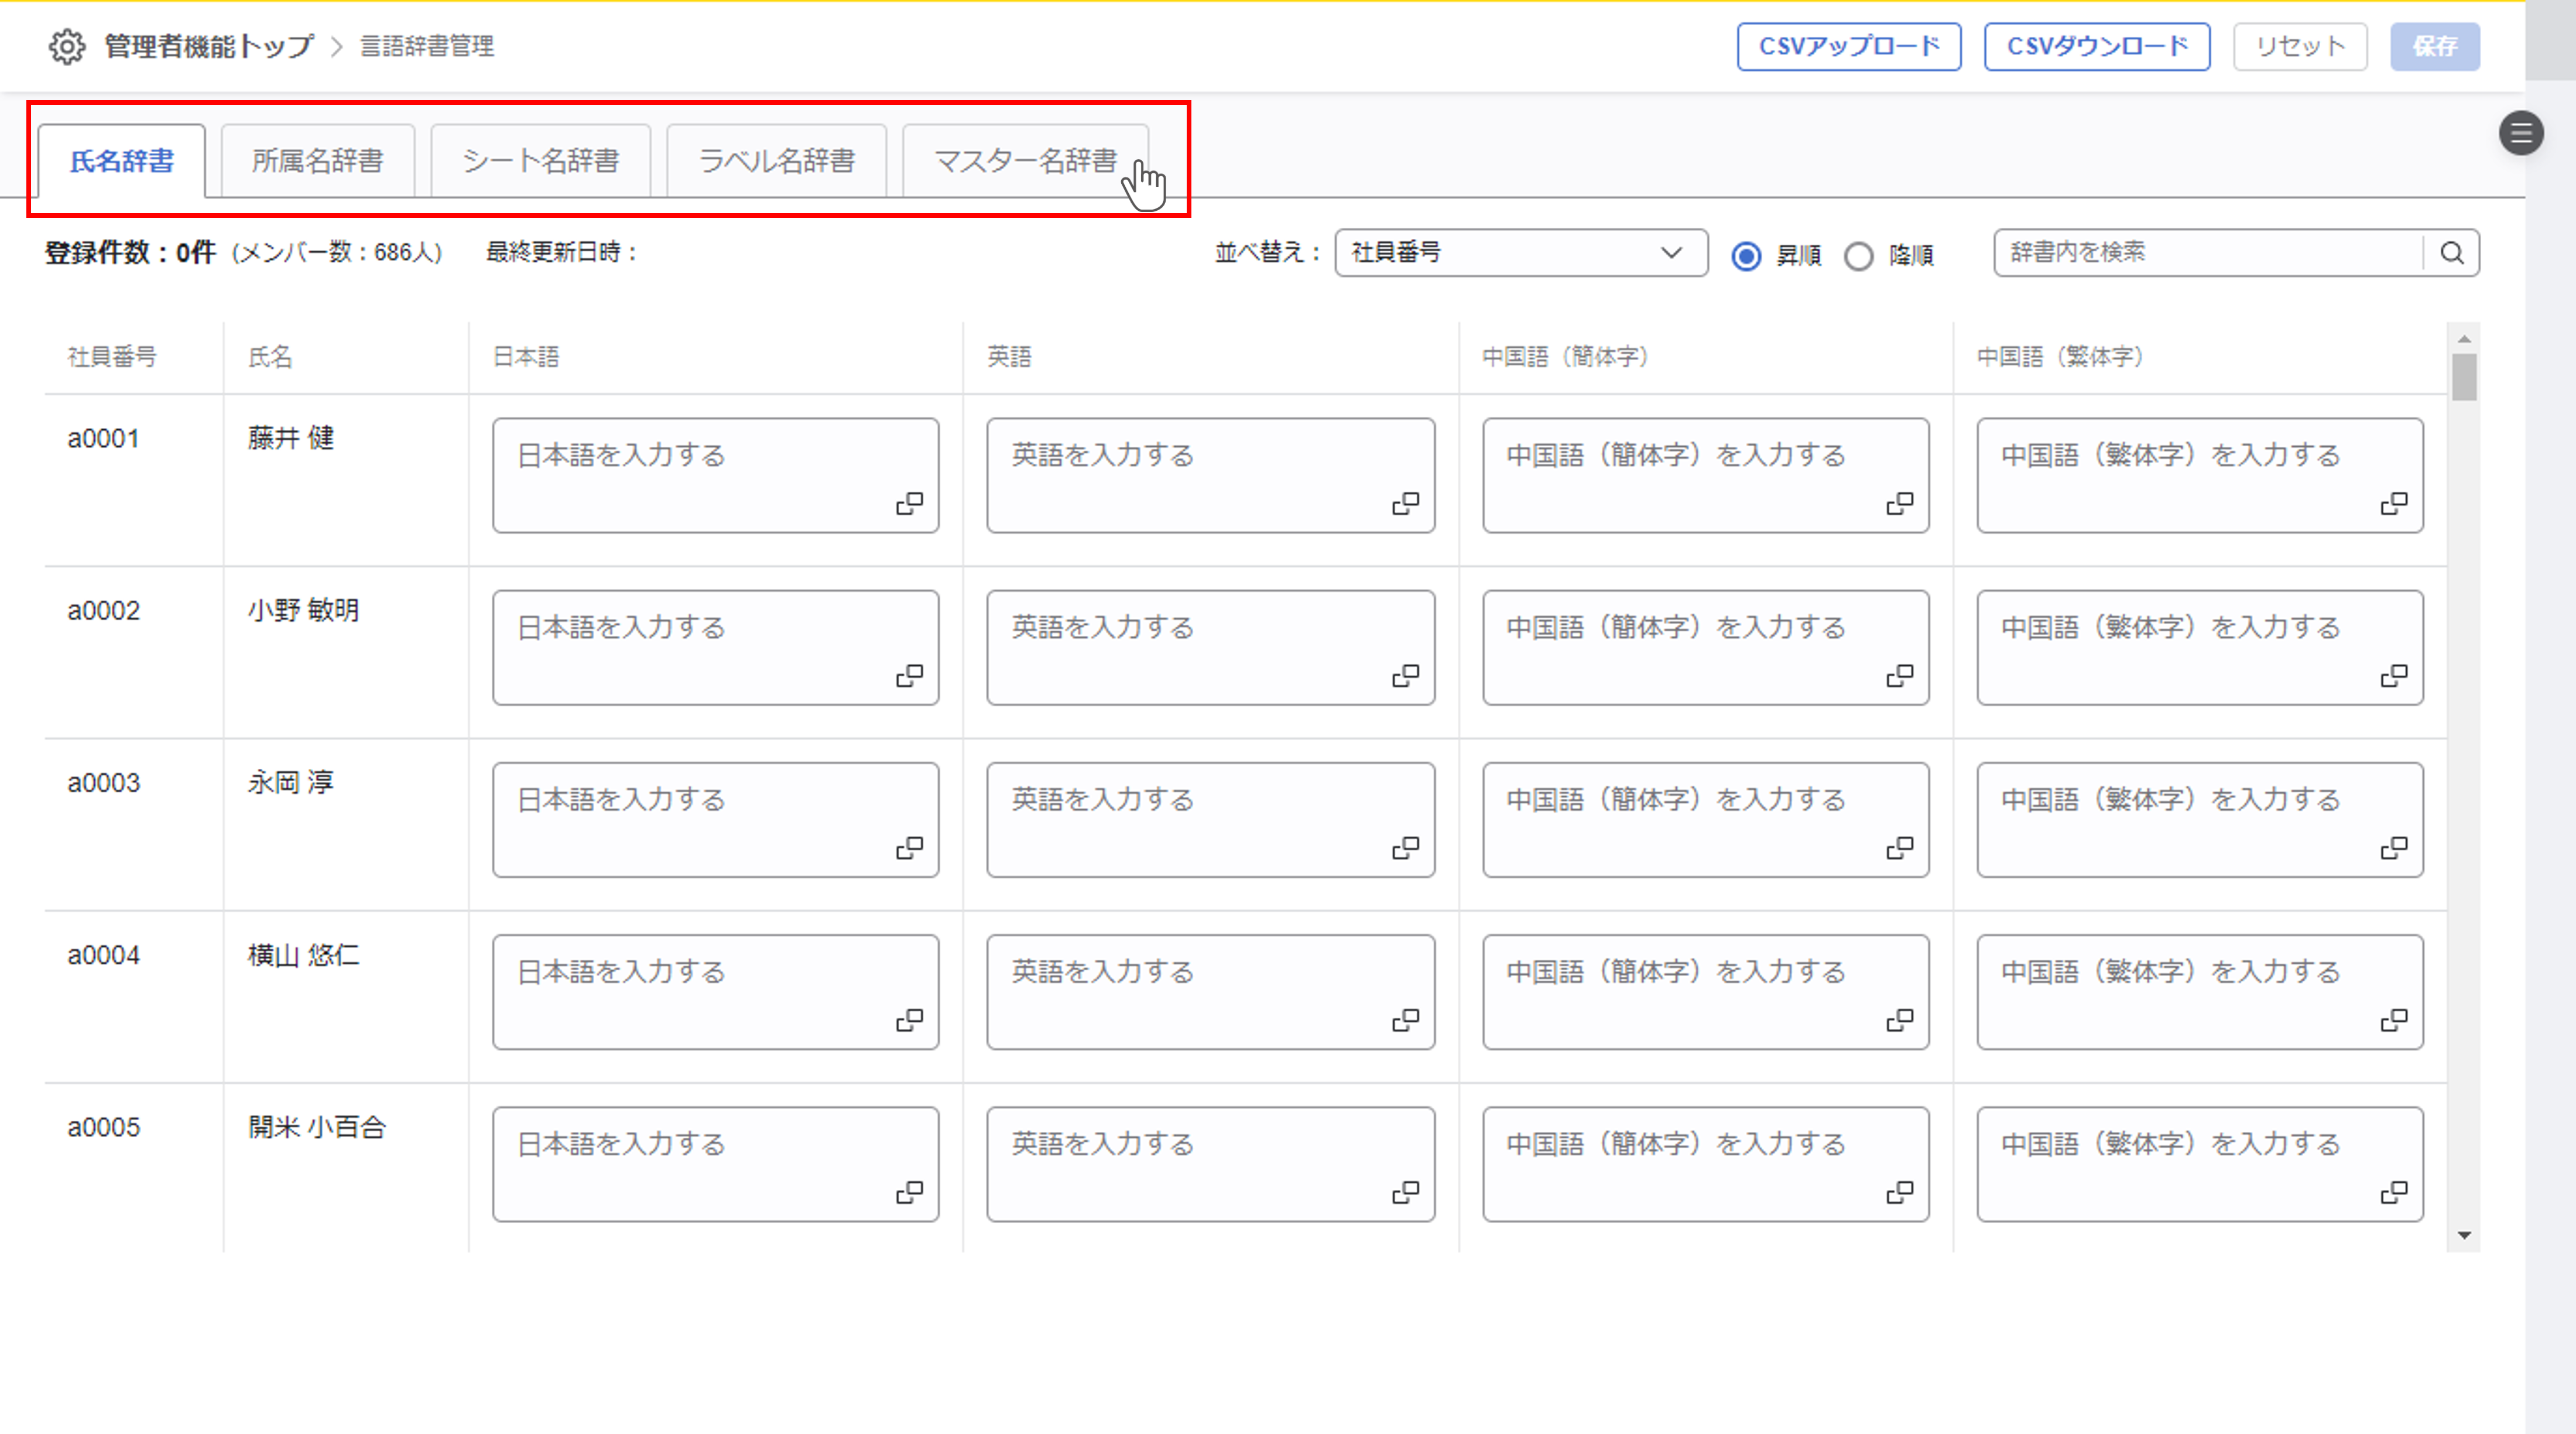
Task: Switch to 所属名辞書 tab
Action: click(x=317, y=161)
